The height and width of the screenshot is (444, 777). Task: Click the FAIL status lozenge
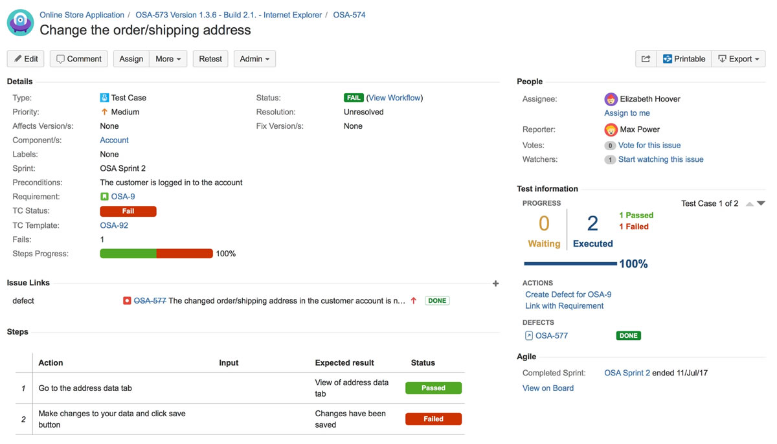click(354, 98)
